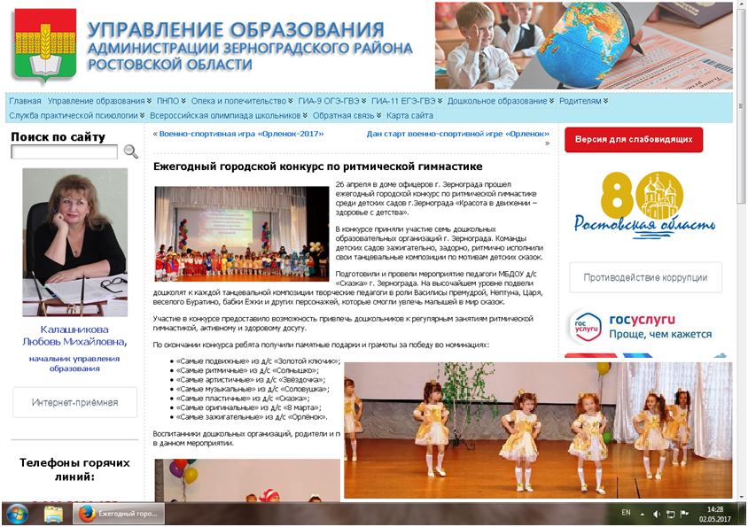Expand Управление образования menu

point(99,101)
